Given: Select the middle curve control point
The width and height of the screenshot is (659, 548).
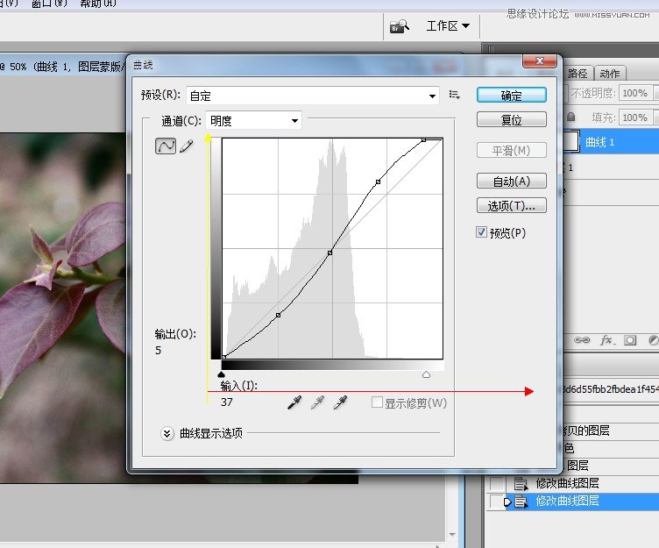Looking at the screenshot, I should pyautogui.click(x=329, y=253).
